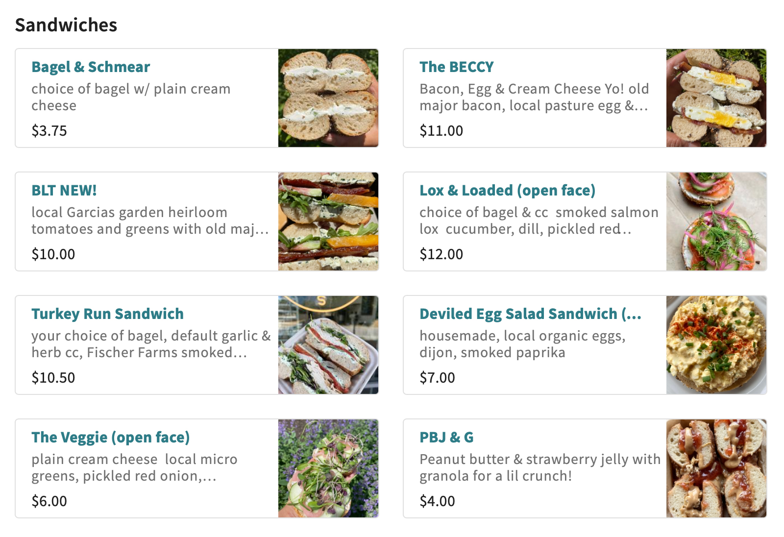Click the BLT heirloom tomato sandwich image
Viewport: 784px width, 537px height.
pyautogui.click(x=328, y=221)
